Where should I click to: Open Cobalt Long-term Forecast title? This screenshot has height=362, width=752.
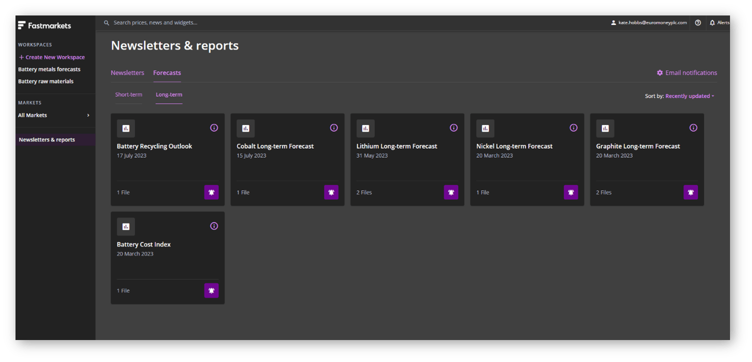[x=275, y=146]
